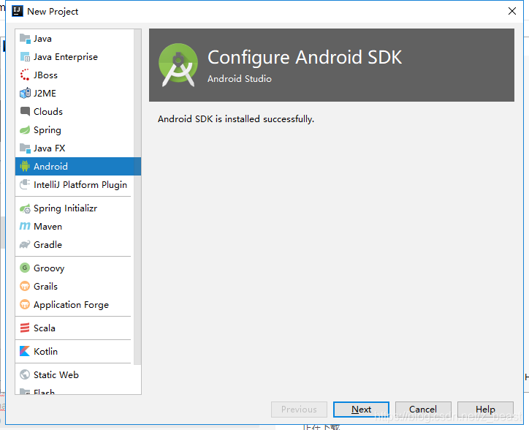Image resolution: width=529 pixels, height=430 pixels.
Task: Click the JBoss red dotted icon
Action: [x=25, y=75]
